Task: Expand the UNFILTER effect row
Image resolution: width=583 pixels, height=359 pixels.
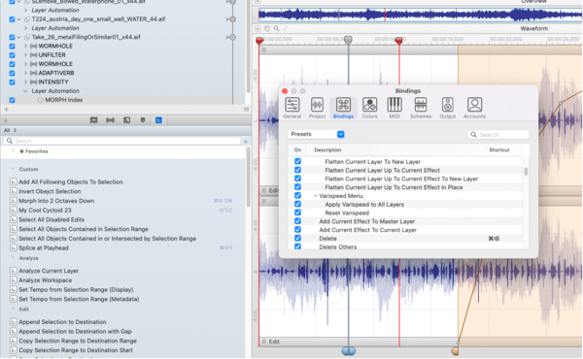Action: pyautogui.click(x=25, y=55)
